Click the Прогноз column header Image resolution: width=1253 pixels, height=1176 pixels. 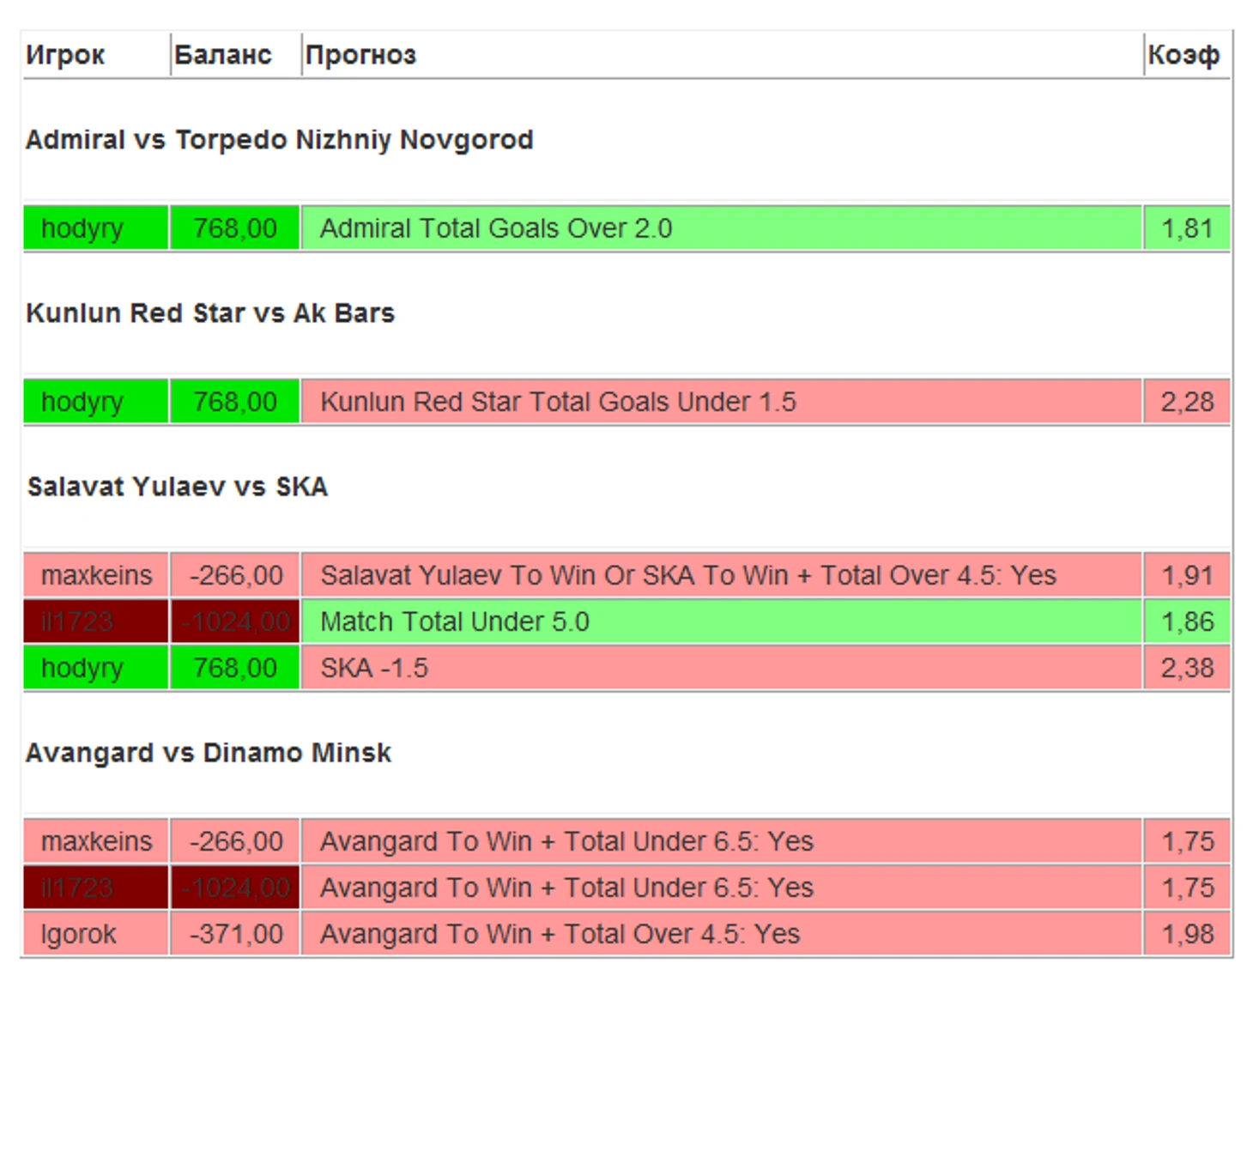point(722,55)
